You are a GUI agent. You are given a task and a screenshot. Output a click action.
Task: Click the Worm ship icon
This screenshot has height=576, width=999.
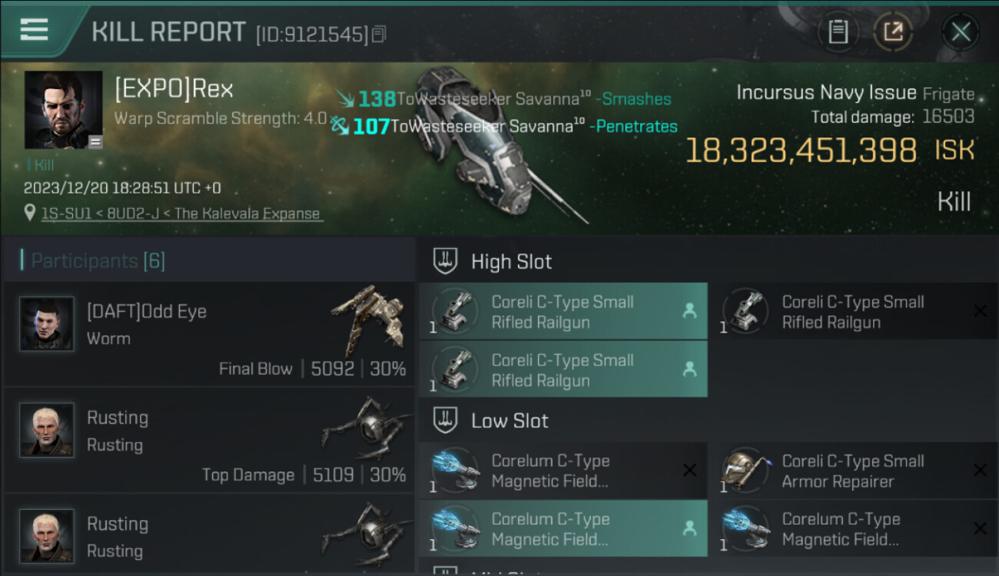367,319
